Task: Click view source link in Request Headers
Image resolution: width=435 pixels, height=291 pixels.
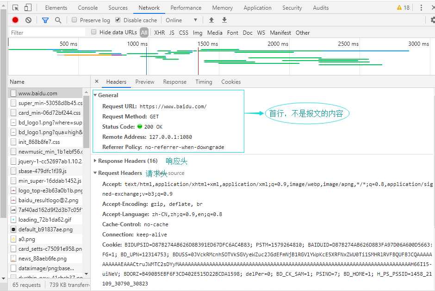Action: click(x=172, y=173)
